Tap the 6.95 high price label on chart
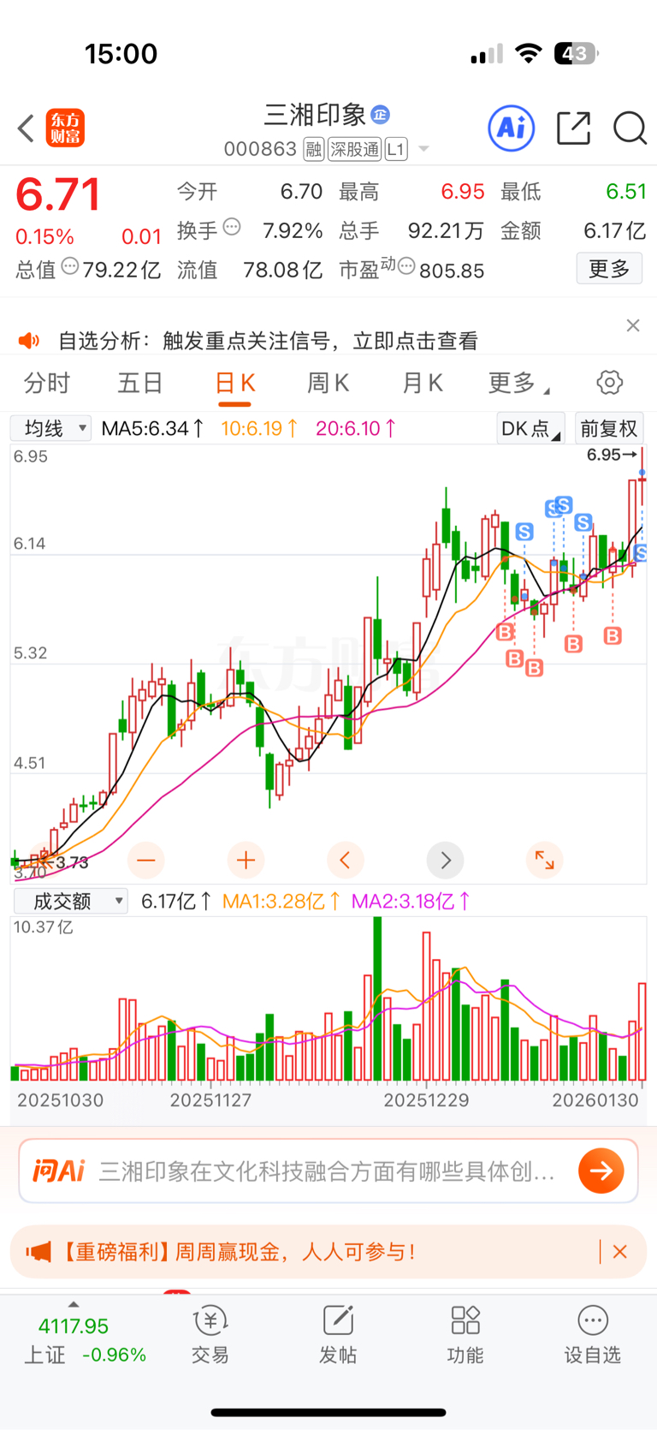The width and height of the screenshot is (657, 1430). coord(611,455)
